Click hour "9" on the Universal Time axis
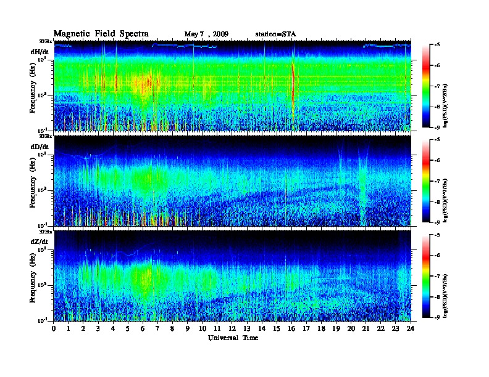Image resolution: width=489 pixels, height=377 pixels. [x=188, y=328]
